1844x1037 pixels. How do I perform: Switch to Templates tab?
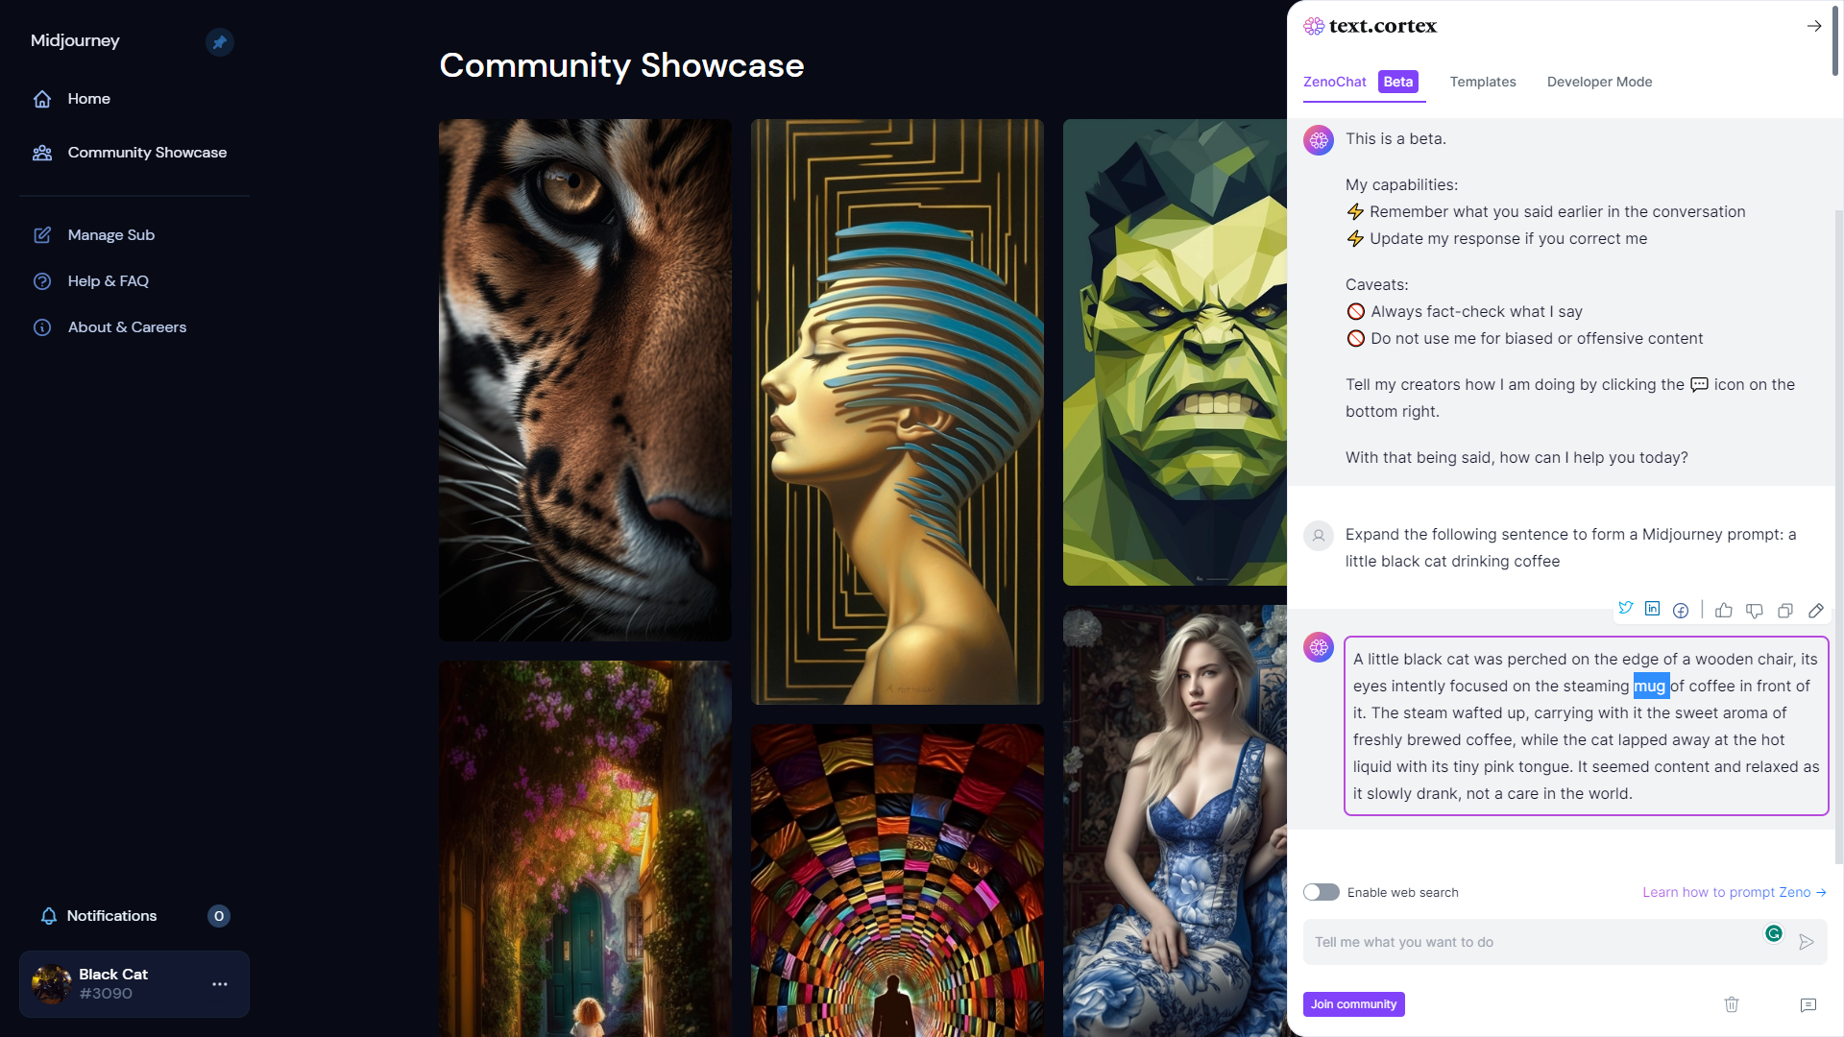click(x=1483, y=82)
